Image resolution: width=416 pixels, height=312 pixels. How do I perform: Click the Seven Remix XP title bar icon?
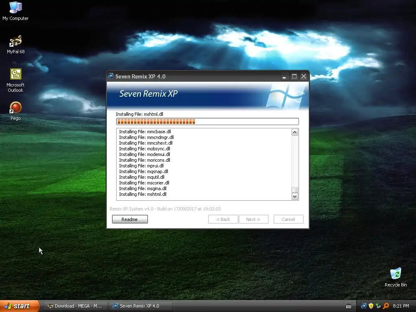coord(110,76)
